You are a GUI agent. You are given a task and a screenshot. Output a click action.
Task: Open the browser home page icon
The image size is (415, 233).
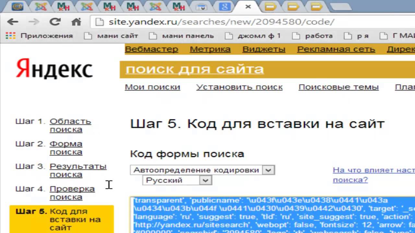click(76, 22)
